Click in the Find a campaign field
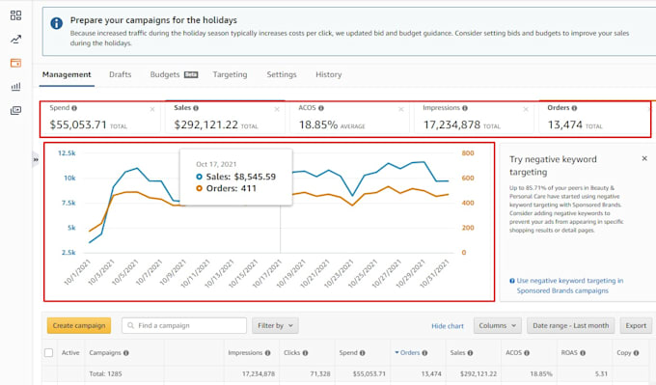The image size is (656, 385). 184,325
